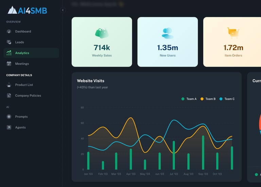Click the Sep '03 green bar

coord(203,153)
